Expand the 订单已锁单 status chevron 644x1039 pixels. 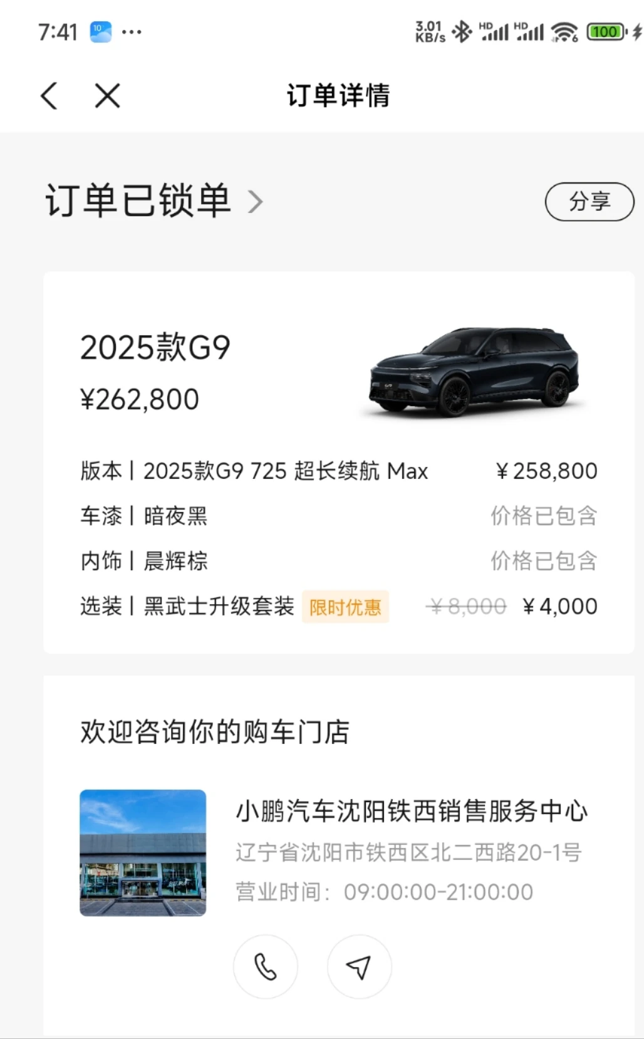[x=255, y=202]
